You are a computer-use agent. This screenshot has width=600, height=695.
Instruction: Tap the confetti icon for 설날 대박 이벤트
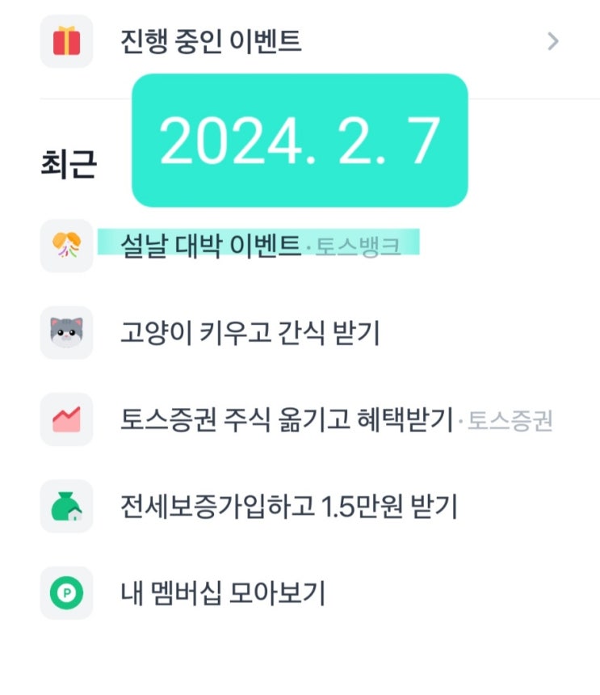[x=66, y=246]
